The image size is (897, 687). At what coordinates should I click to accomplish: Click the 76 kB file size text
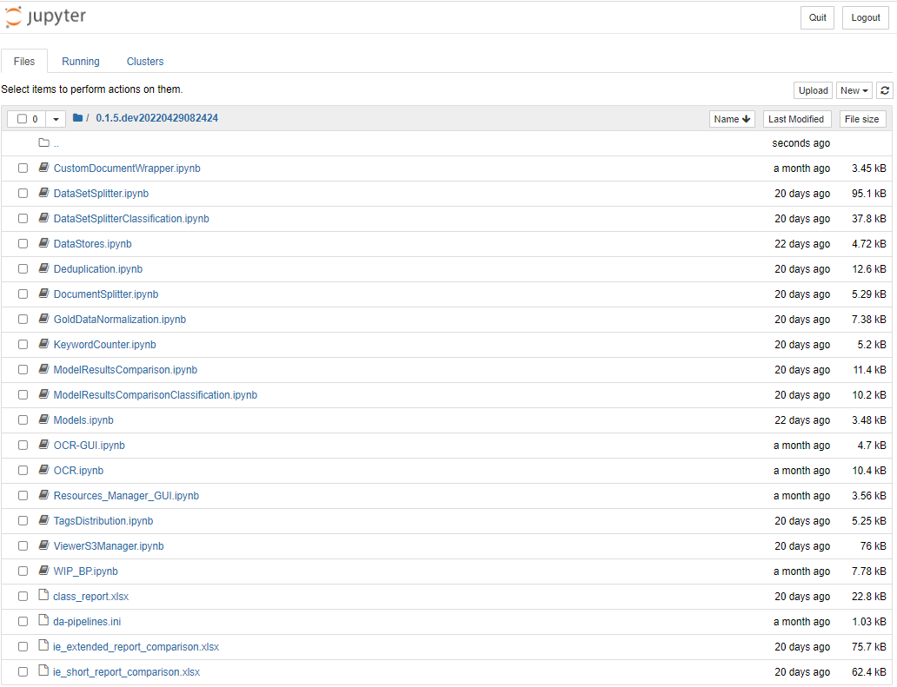click(x=873, y=545)
